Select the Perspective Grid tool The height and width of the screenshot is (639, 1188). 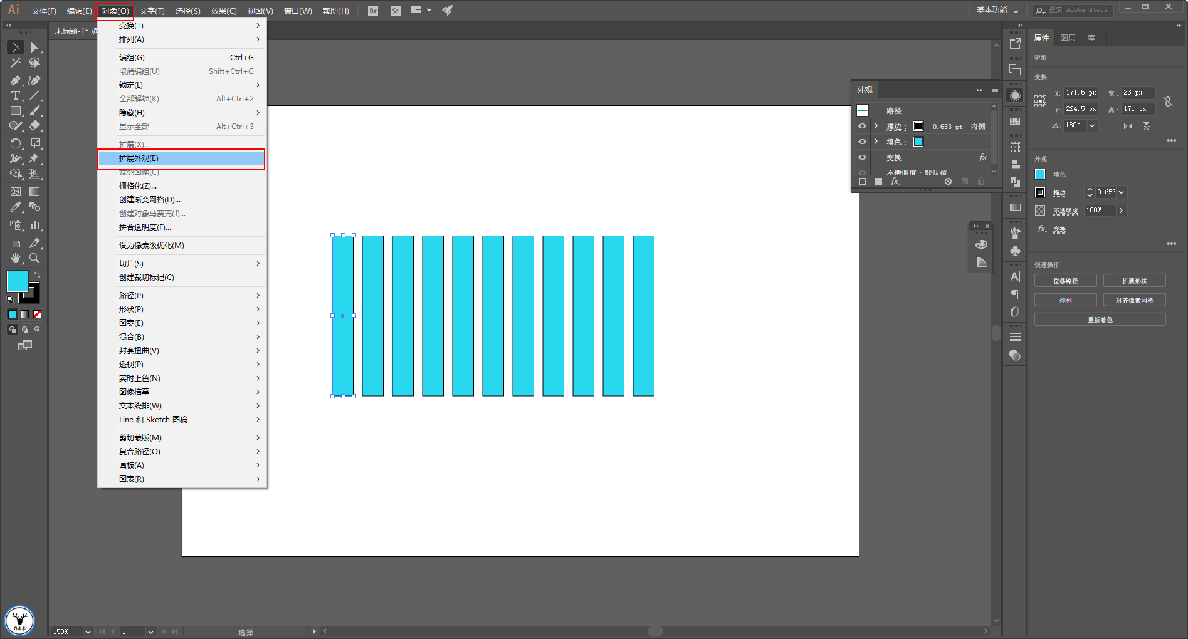[35, 174]
